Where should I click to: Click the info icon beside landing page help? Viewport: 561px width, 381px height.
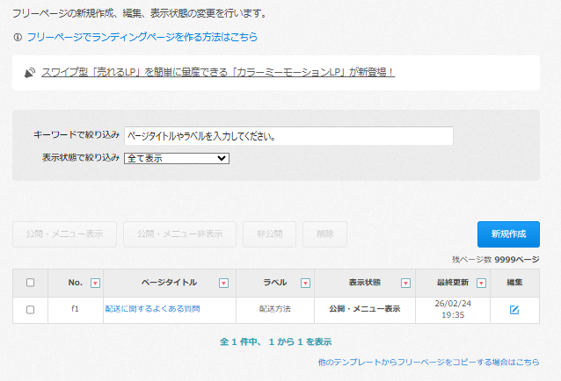coord(18,38)
